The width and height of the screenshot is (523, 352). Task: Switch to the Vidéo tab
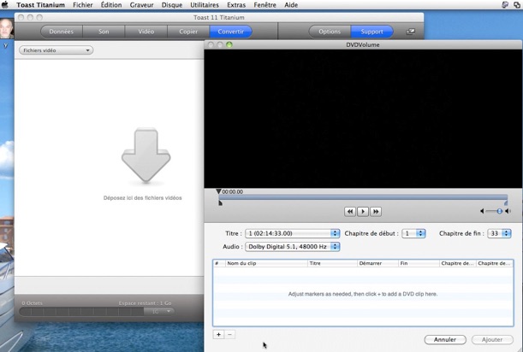[x=146, y=32]
